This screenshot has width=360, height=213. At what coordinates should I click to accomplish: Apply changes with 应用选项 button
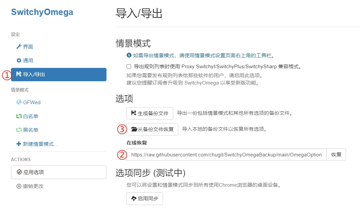point(59,172)
